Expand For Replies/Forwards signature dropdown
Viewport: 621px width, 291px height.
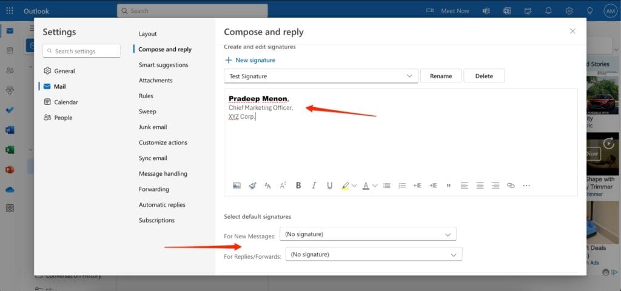(374, 255)
